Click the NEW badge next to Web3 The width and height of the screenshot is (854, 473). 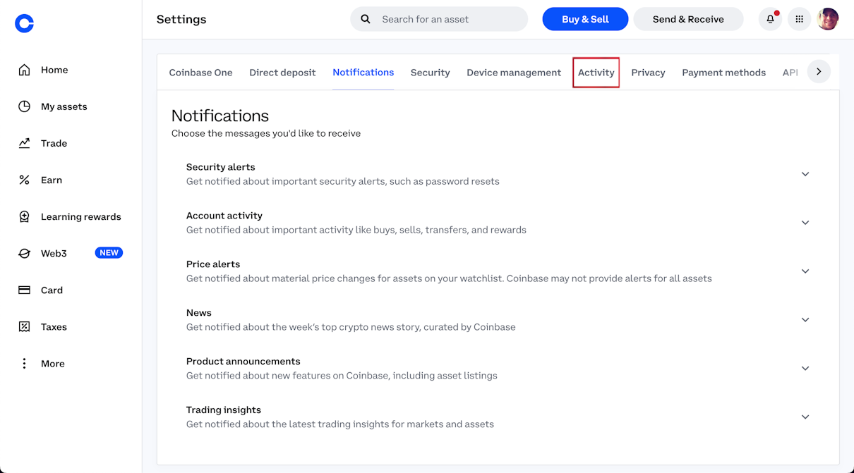[109, 253]
